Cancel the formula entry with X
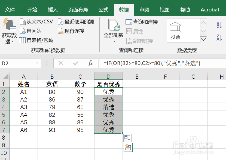 (x=61, y=63)
